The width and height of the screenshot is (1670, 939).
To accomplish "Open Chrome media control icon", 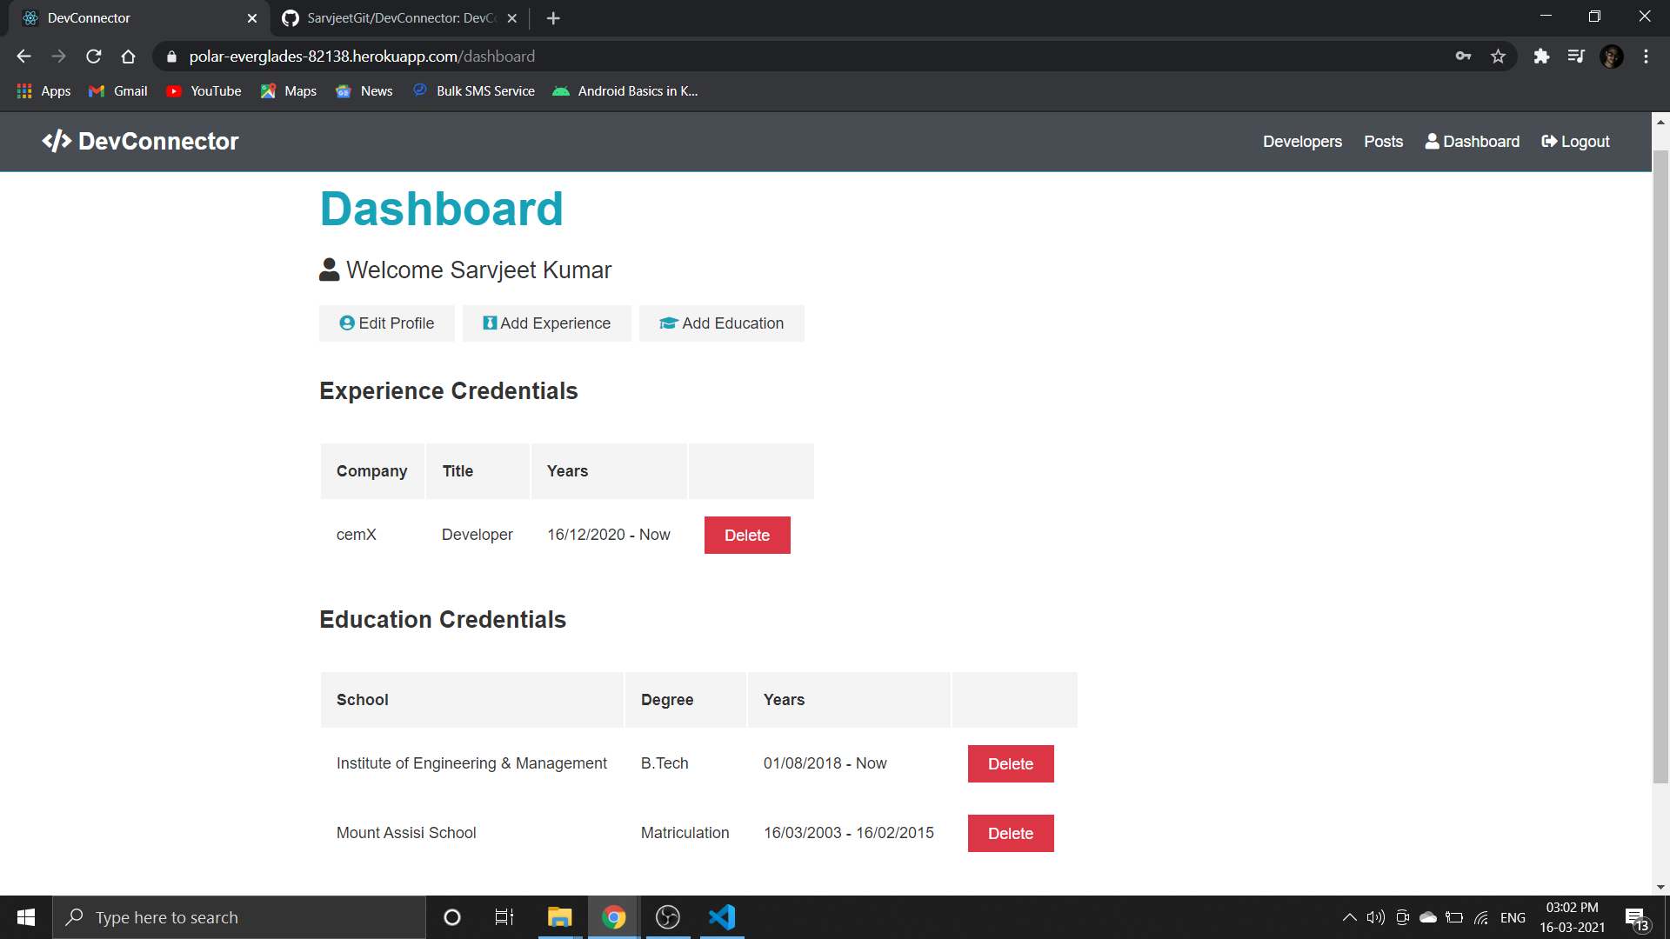I will click(x=1576, y=57).
